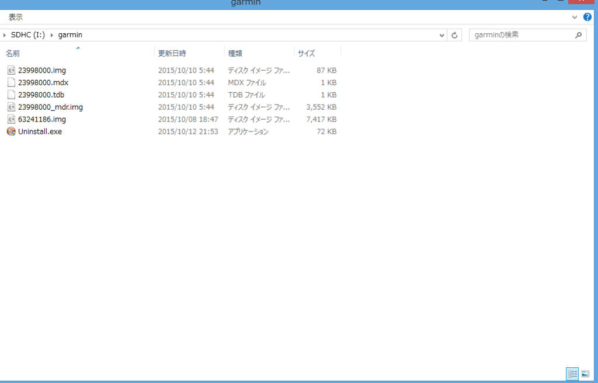Viewport: 598px width, 383px height.
Task: Open the 表示 ribbon tab
Action: [16, 17]
